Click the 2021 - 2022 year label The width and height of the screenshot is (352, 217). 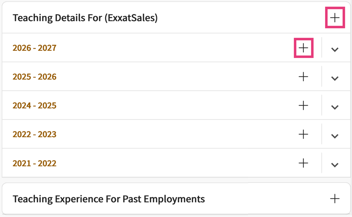pyautogui.click(x=34, y=163)
